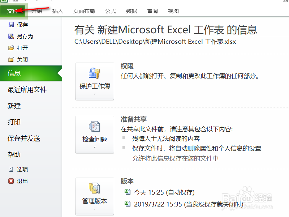Click the file path C:\Users\DELL\Desktop text

155,42
